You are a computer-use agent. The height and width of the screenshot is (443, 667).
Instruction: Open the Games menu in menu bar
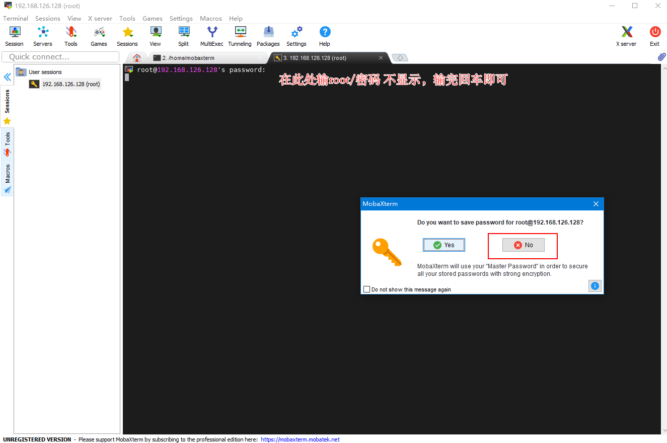pos(153,18)
